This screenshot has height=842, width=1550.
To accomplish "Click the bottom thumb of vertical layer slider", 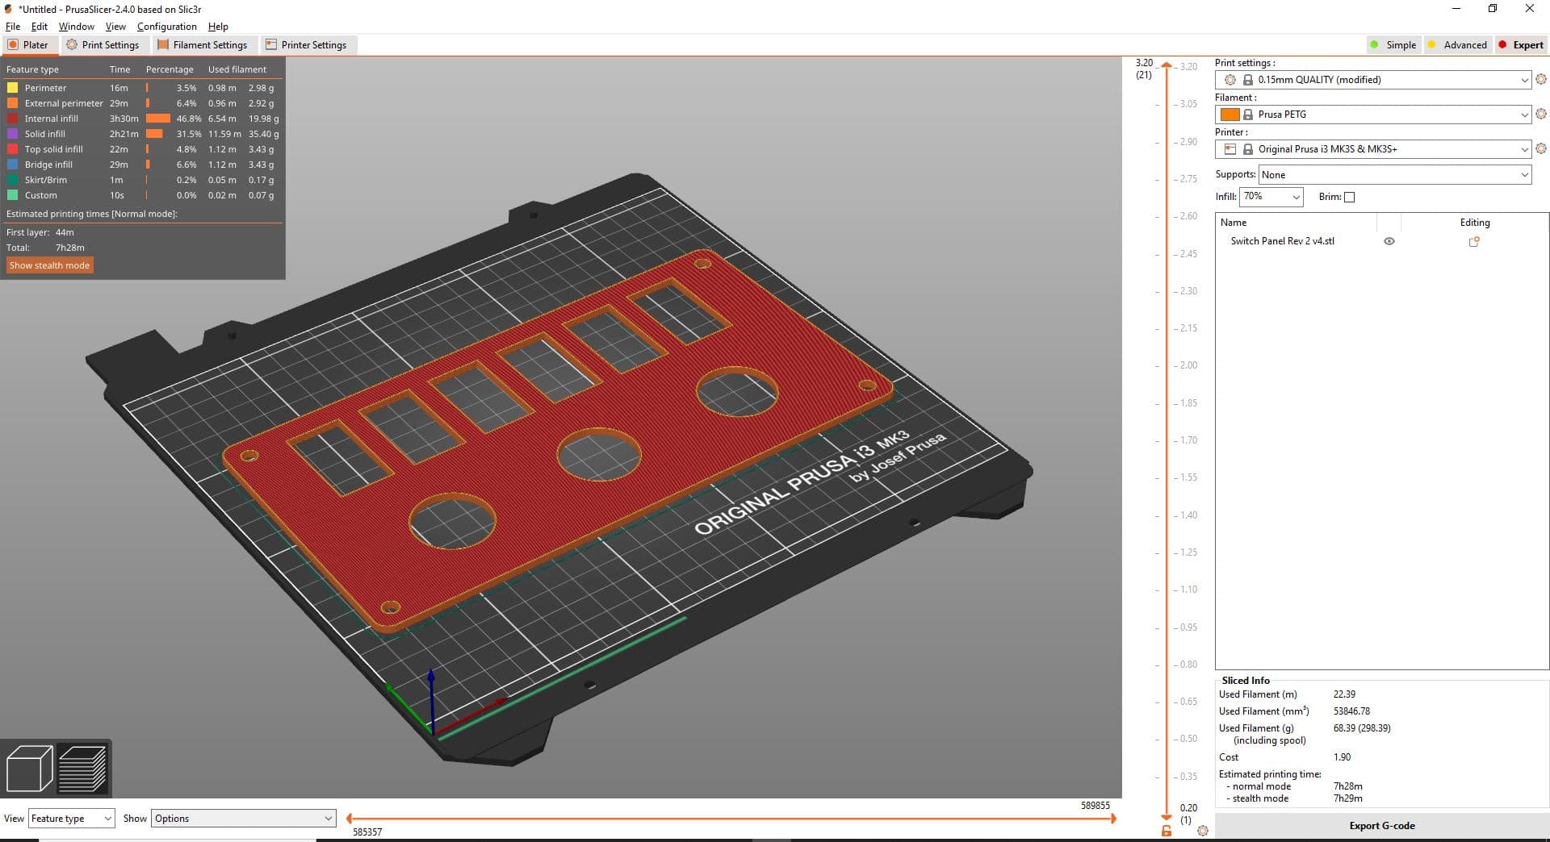I will (x=1166, y=817).
